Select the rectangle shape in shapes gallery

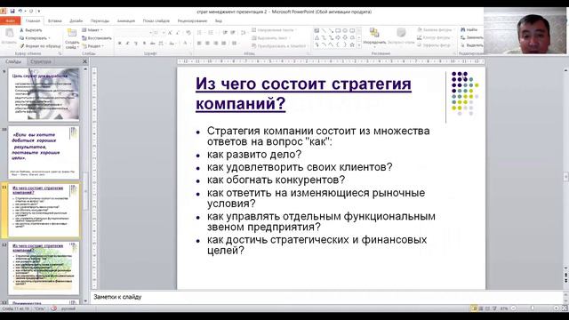tap(338, 31)
